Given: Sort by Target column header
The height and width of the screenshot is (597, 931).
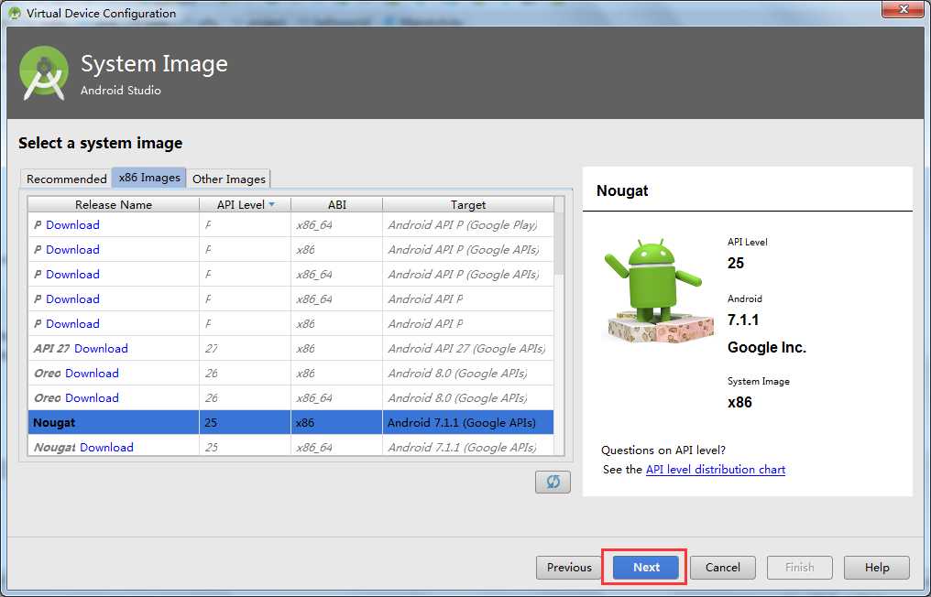Looking at the screenshot, I should [468, 204].
